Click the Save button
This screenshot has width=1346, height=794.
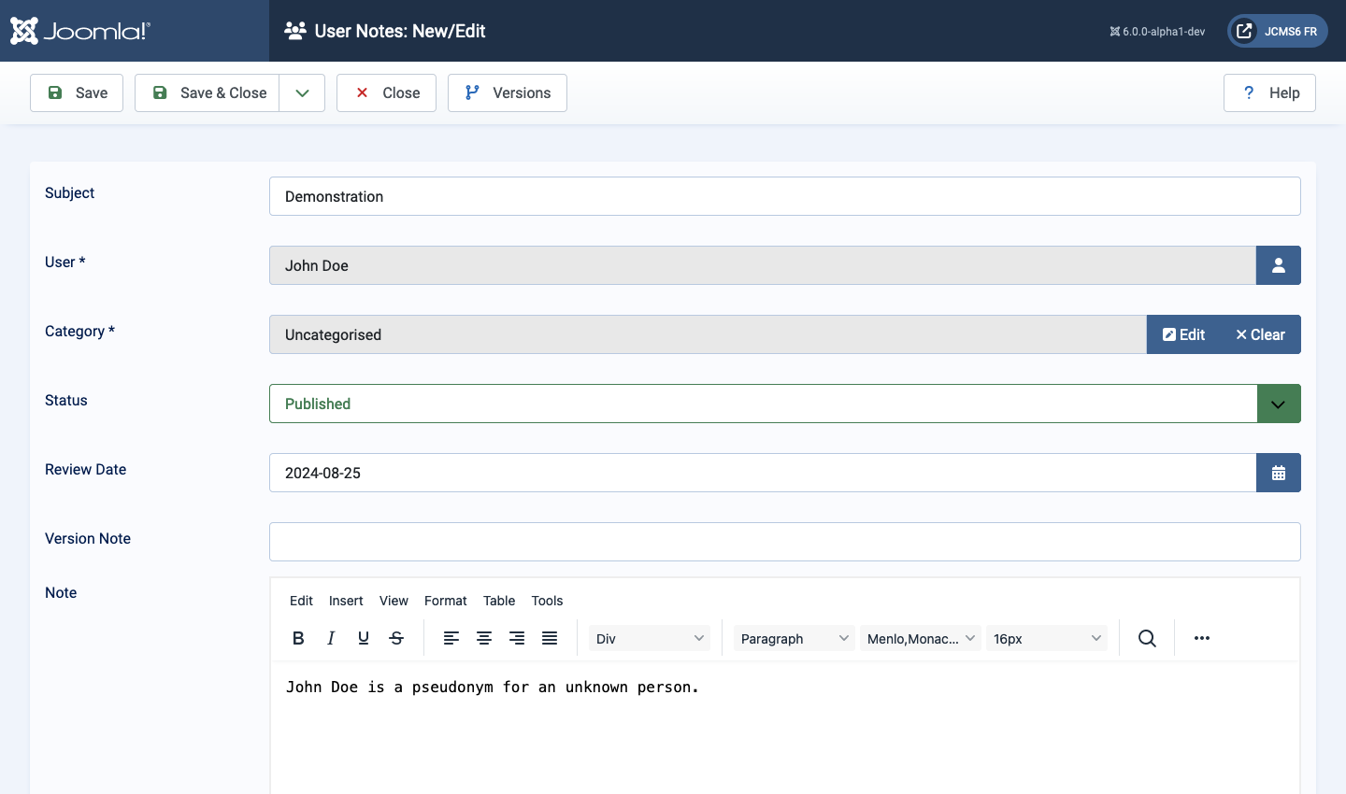click(77, 92)
